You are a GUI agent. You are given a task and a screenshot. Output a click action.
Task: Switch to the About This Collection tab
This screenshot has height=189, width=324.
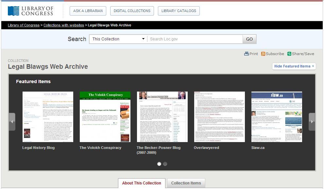coord(142,183)
